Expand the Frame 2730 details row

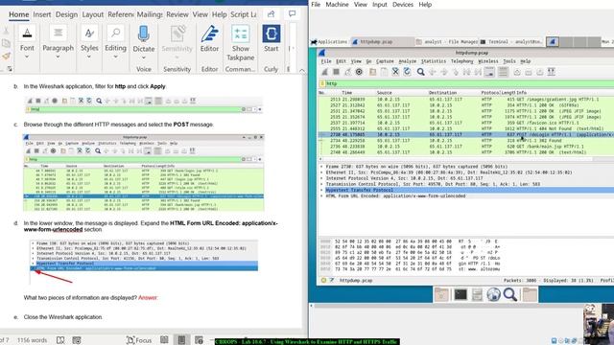coord(321,167)
